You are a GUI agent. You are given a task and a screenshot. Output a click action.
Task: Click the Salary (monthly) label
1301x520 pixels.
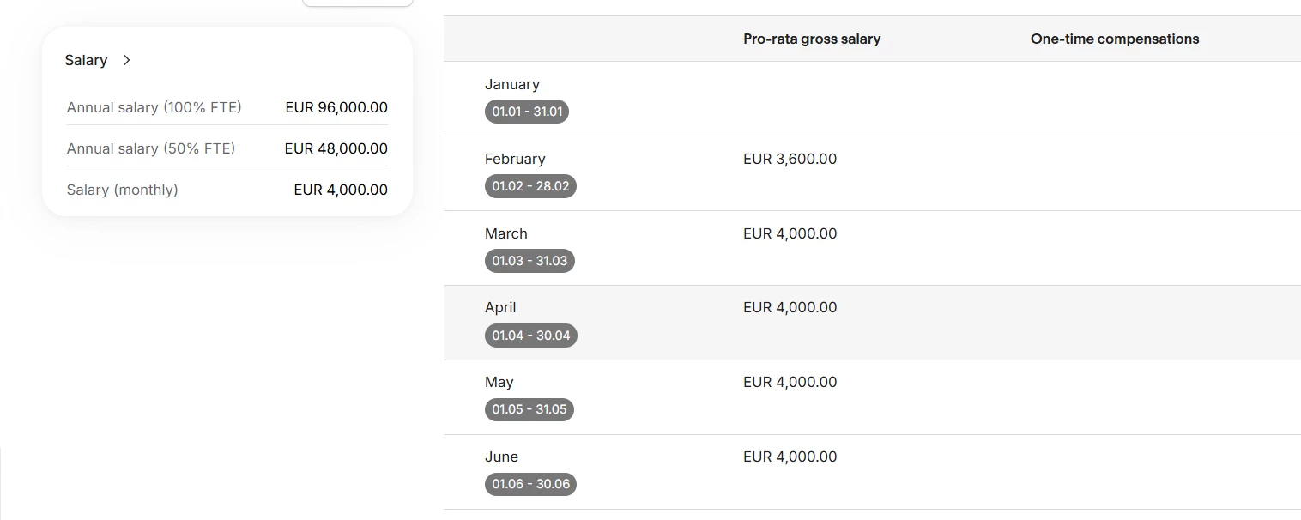coord(123,190)
